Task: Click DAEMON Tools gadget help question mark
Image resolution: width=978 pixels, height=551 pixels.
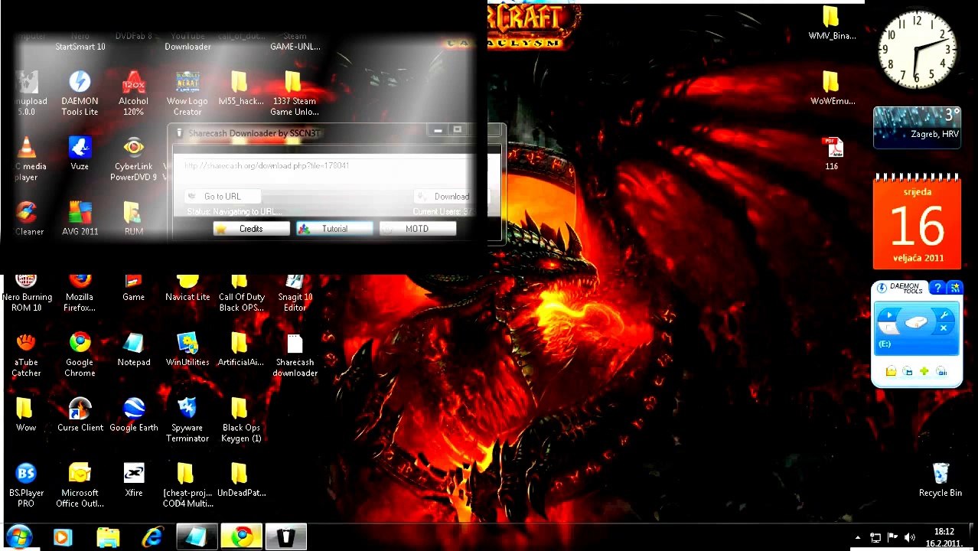Action: [937, 288]
